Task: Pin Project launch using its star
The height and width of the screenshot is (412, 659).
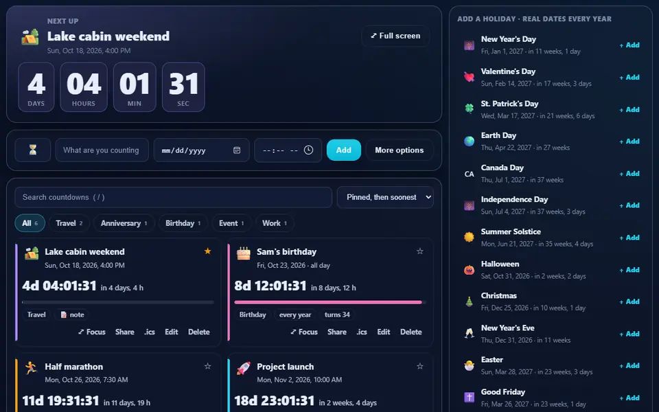Action: [420, 366]
